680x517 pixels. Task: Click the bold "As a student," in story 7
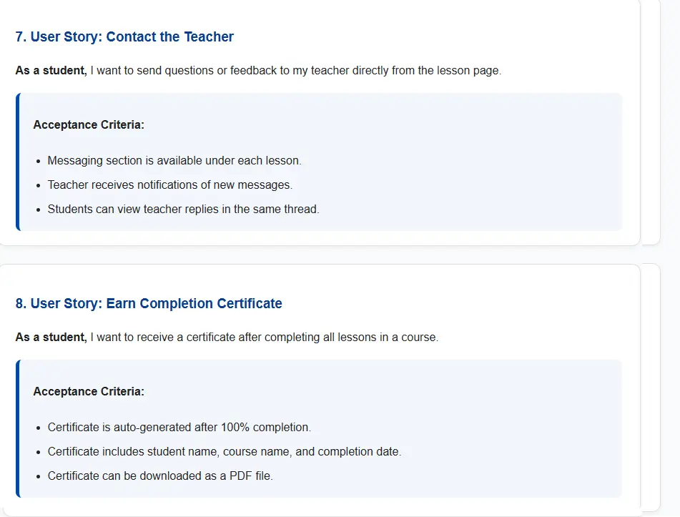[51, 71]
